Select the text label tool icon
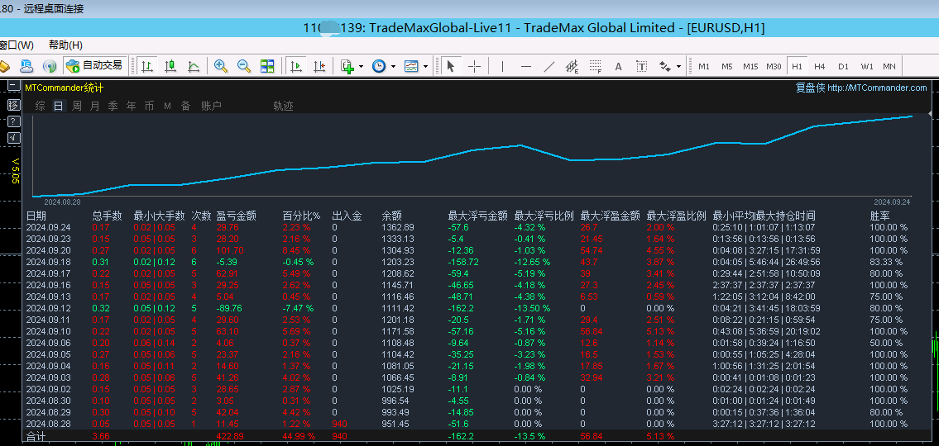The image size is (939, 446). click(x=642, y=66)
